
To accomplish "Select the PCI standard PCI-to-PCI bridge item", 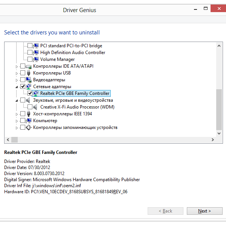I will click(71, 46).
